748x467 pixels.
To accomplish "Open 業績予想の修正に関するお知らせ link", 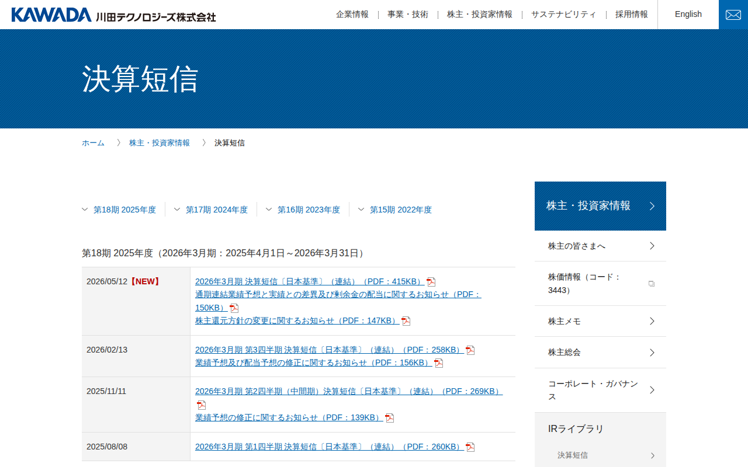I will [289, 418].
